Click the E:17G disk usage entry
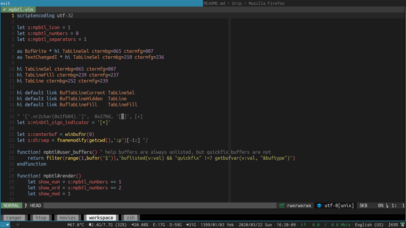 (x=159, y=225)
